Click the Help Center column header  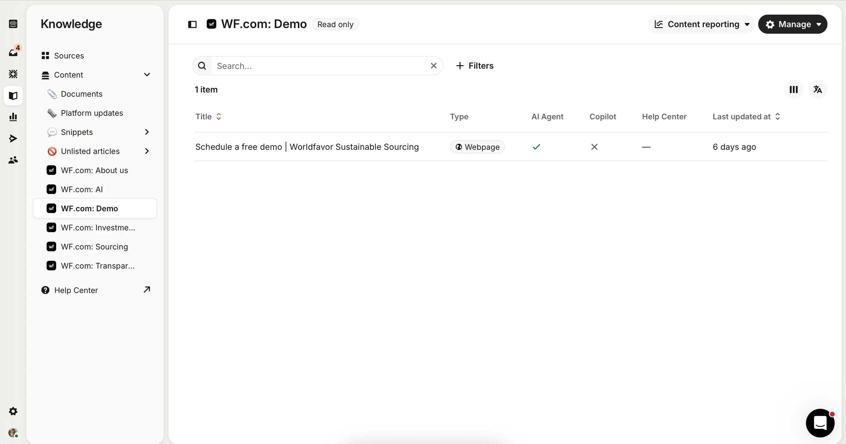(664, 116)
